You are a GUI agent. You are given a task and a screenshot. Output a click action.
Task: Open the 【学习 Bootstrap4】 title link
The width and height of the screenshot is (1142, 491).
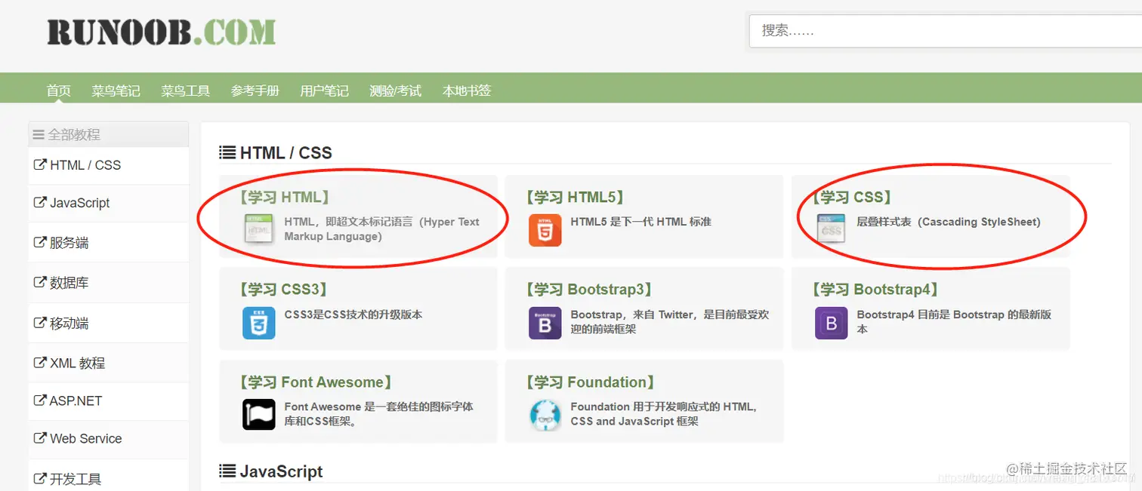tap(875, 290)
